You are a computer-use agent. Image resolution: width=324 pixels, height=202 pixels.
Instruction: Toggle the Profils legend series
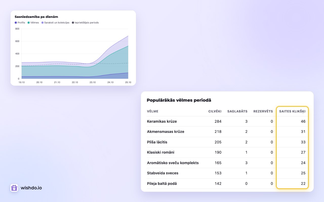pos(20,22)
